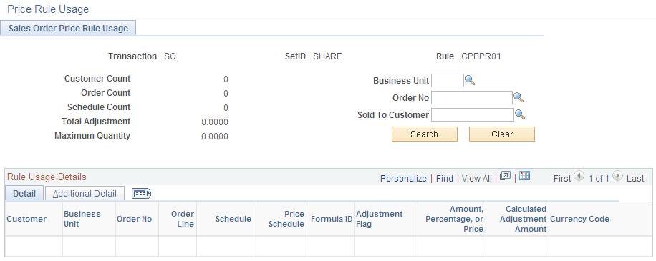This screenshot has height=261, width=656.
Task: Focus the Business Unit field
Action: pos(447,80)
